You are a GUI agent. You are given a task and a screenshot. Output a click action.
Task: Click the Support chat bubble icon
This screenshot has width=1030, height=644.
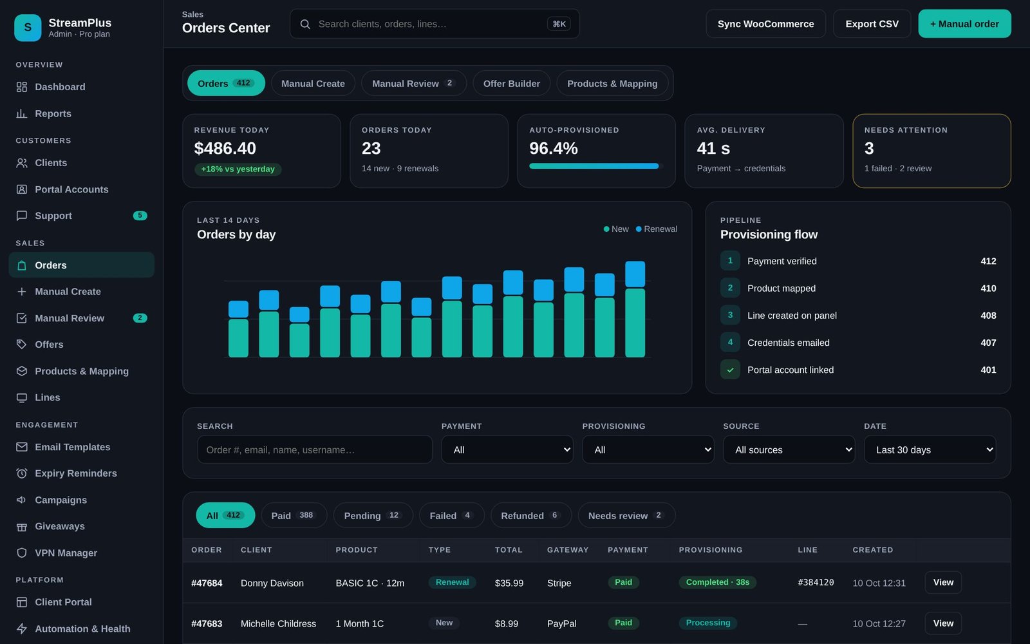click(22, 216)
